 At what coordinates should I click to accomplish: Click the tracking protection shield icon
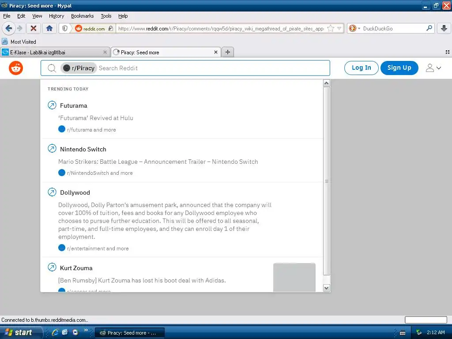[65, 28]
